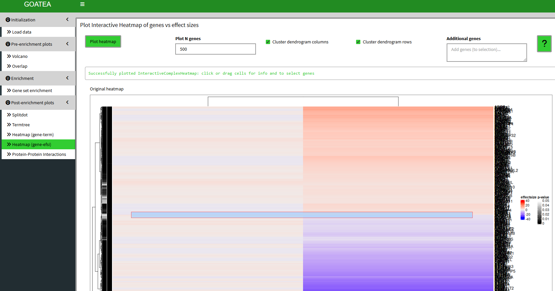Collapse the Post-enrichment plots chevron
The height and width of the screenshot is (291, 555).
tap(67, 102)
